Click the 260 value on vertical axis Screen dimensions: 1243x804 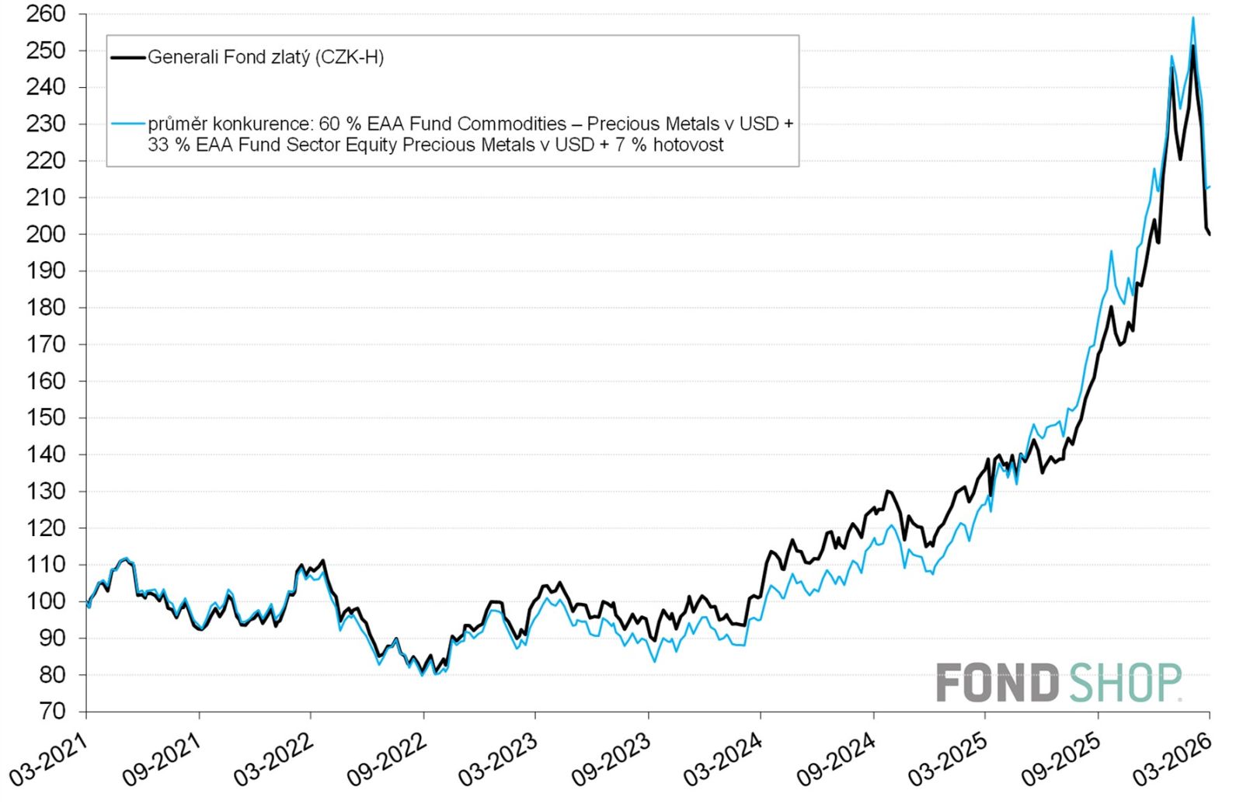[x=46, y=14]
